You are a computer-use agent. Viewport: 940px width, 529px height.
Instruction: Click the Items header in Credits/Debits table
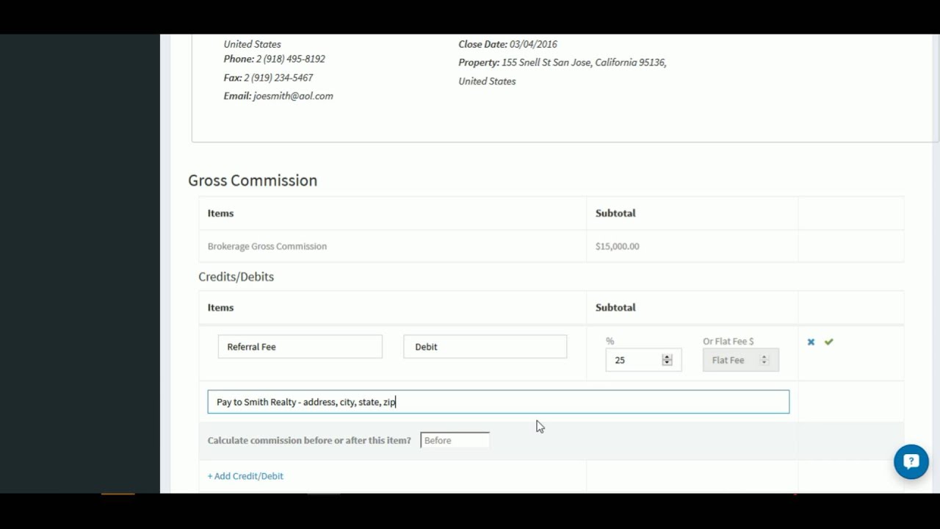coord(220,308)
